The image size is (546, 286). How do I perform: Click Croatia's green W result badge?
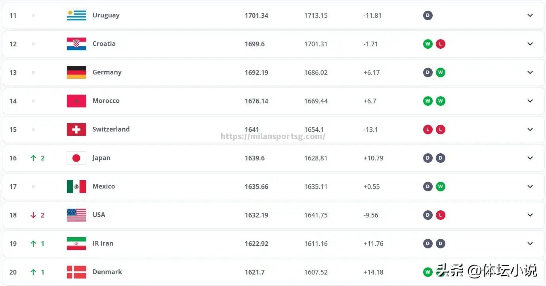pyautogui.click(x=428, y=44)
